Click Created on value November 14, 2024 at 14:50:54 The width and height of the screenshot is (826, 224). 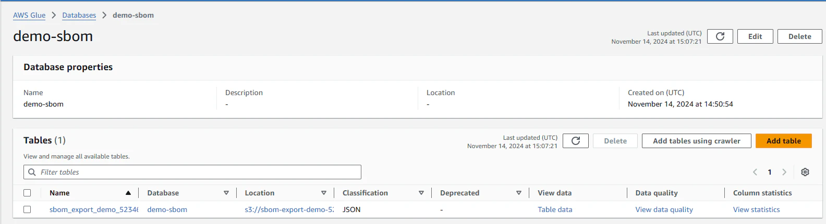pos(681,104)
